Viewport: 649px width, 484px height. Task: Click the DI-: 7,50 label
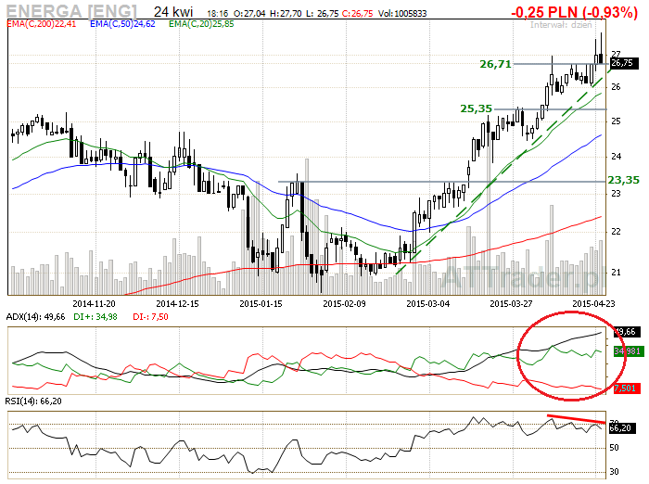pos(150,317)
